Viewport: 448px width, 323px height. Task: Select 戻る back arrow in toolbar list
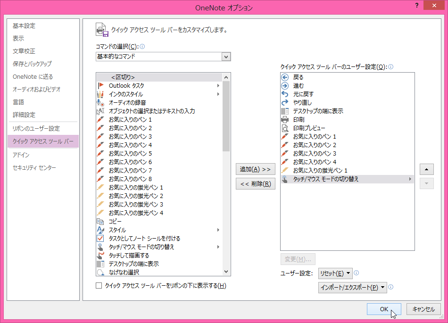coord(285,77)
